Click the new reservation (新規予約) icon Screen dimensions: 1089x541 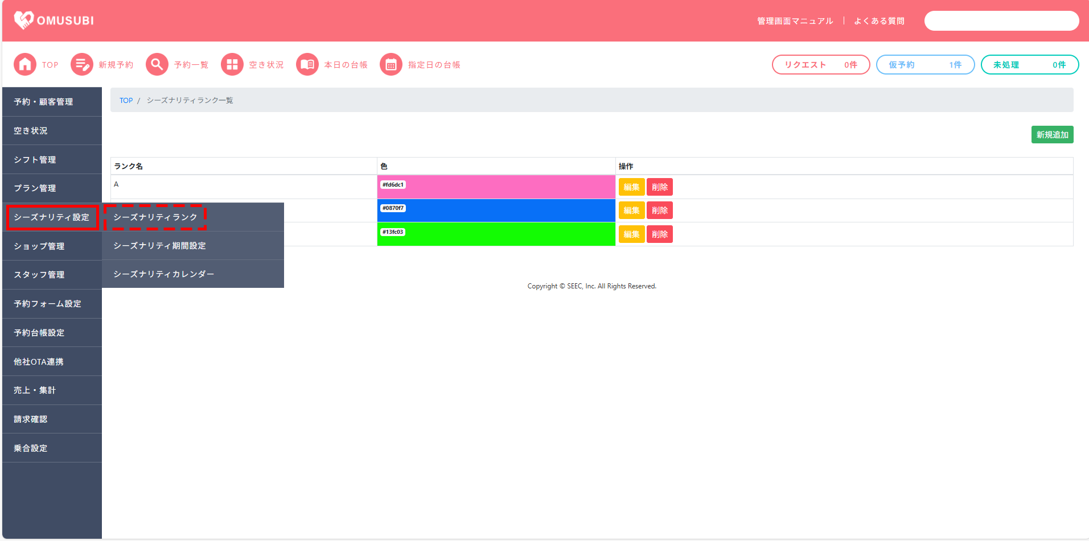pos(82,65)
